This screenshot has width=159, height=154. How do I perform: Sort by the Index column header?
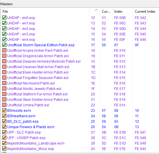(x=122, y=11)
